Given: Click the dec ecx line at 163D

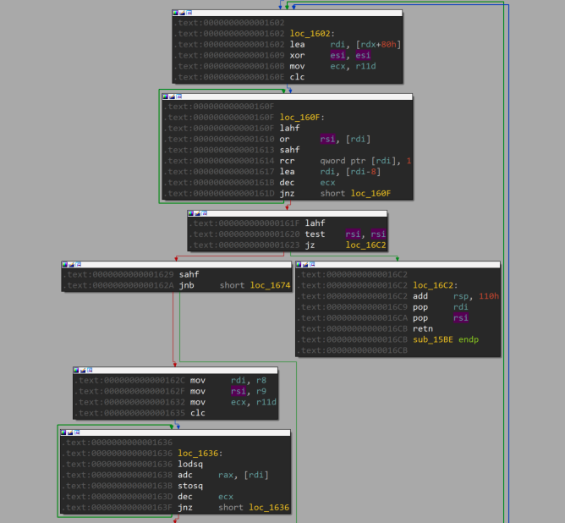Looking at the screenshot, I should click(206, 497).
